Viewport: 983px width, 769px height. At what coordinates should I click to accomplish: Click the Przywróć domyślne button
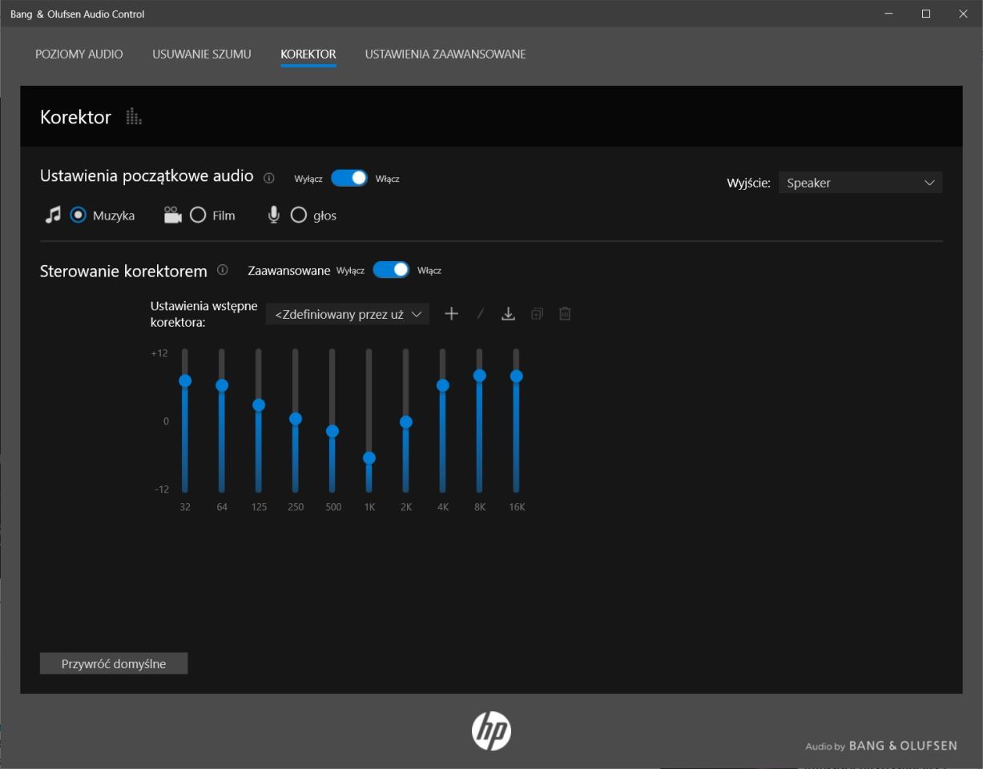click(114, 663)
